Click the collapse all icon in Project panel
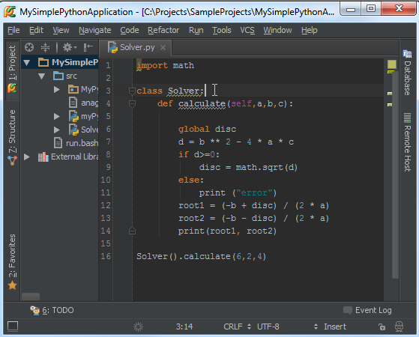Screen dimensions: 419x337 pyautogui.click(x=45, y=47)
